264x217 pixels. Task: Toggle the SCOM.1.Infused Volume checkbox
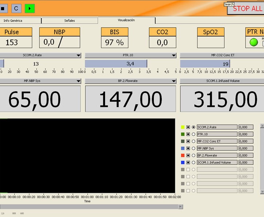click(188, 162)
